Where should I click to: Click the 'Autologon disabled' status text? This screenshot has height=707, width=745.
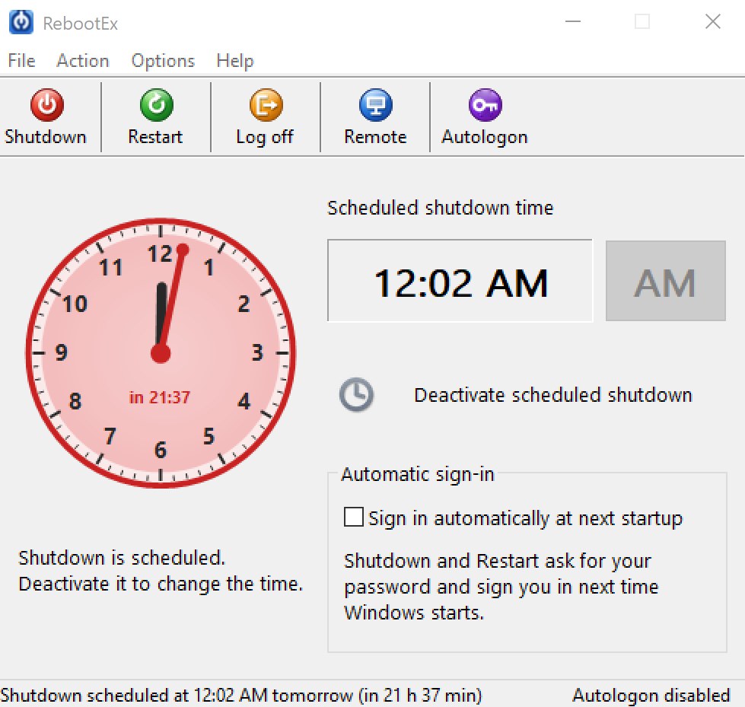coord(651,695)
